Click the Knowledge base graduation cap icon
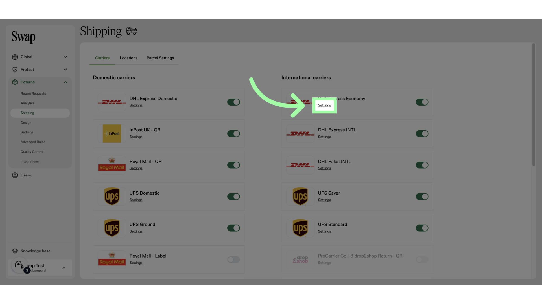This screenshot has width=542, height=304. coord(15,251)
